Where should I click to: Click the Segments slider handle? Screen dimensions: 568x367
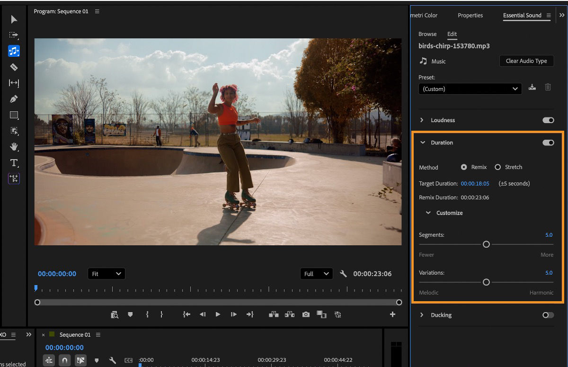tap(486, 244)
